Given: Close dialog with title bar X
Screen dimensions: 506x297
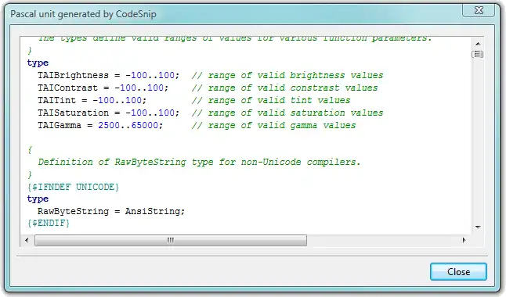Looking at the screenshot, I should pos(479,10).
